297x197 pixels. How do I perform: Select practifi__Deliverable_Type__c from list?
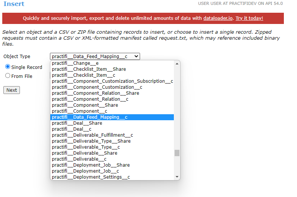click(112, 147)
